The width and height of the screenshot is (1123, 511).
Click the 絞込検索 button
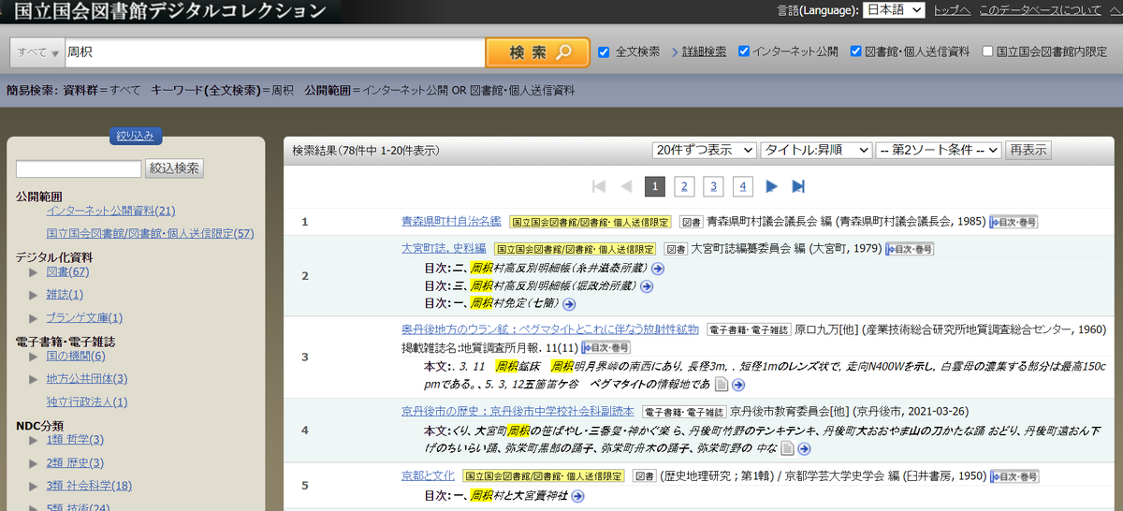click(x=174, y=168)
